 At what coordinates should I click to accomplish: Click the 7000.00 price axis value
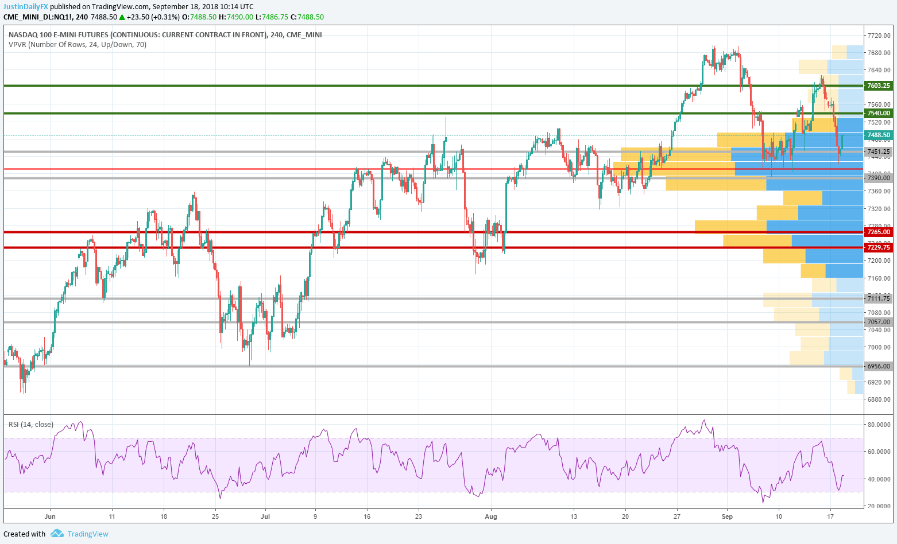(x=879, y=347)
